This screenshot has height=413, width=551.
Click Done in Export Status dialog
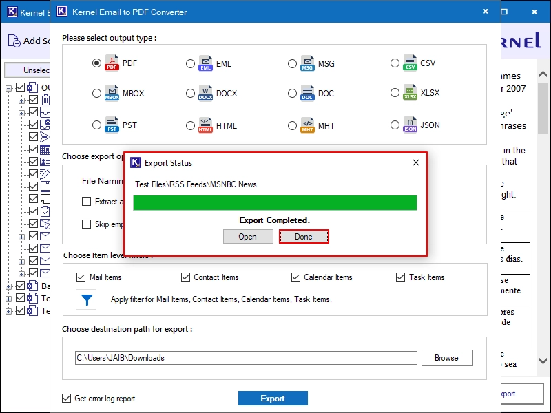click(x=304, y=236)
